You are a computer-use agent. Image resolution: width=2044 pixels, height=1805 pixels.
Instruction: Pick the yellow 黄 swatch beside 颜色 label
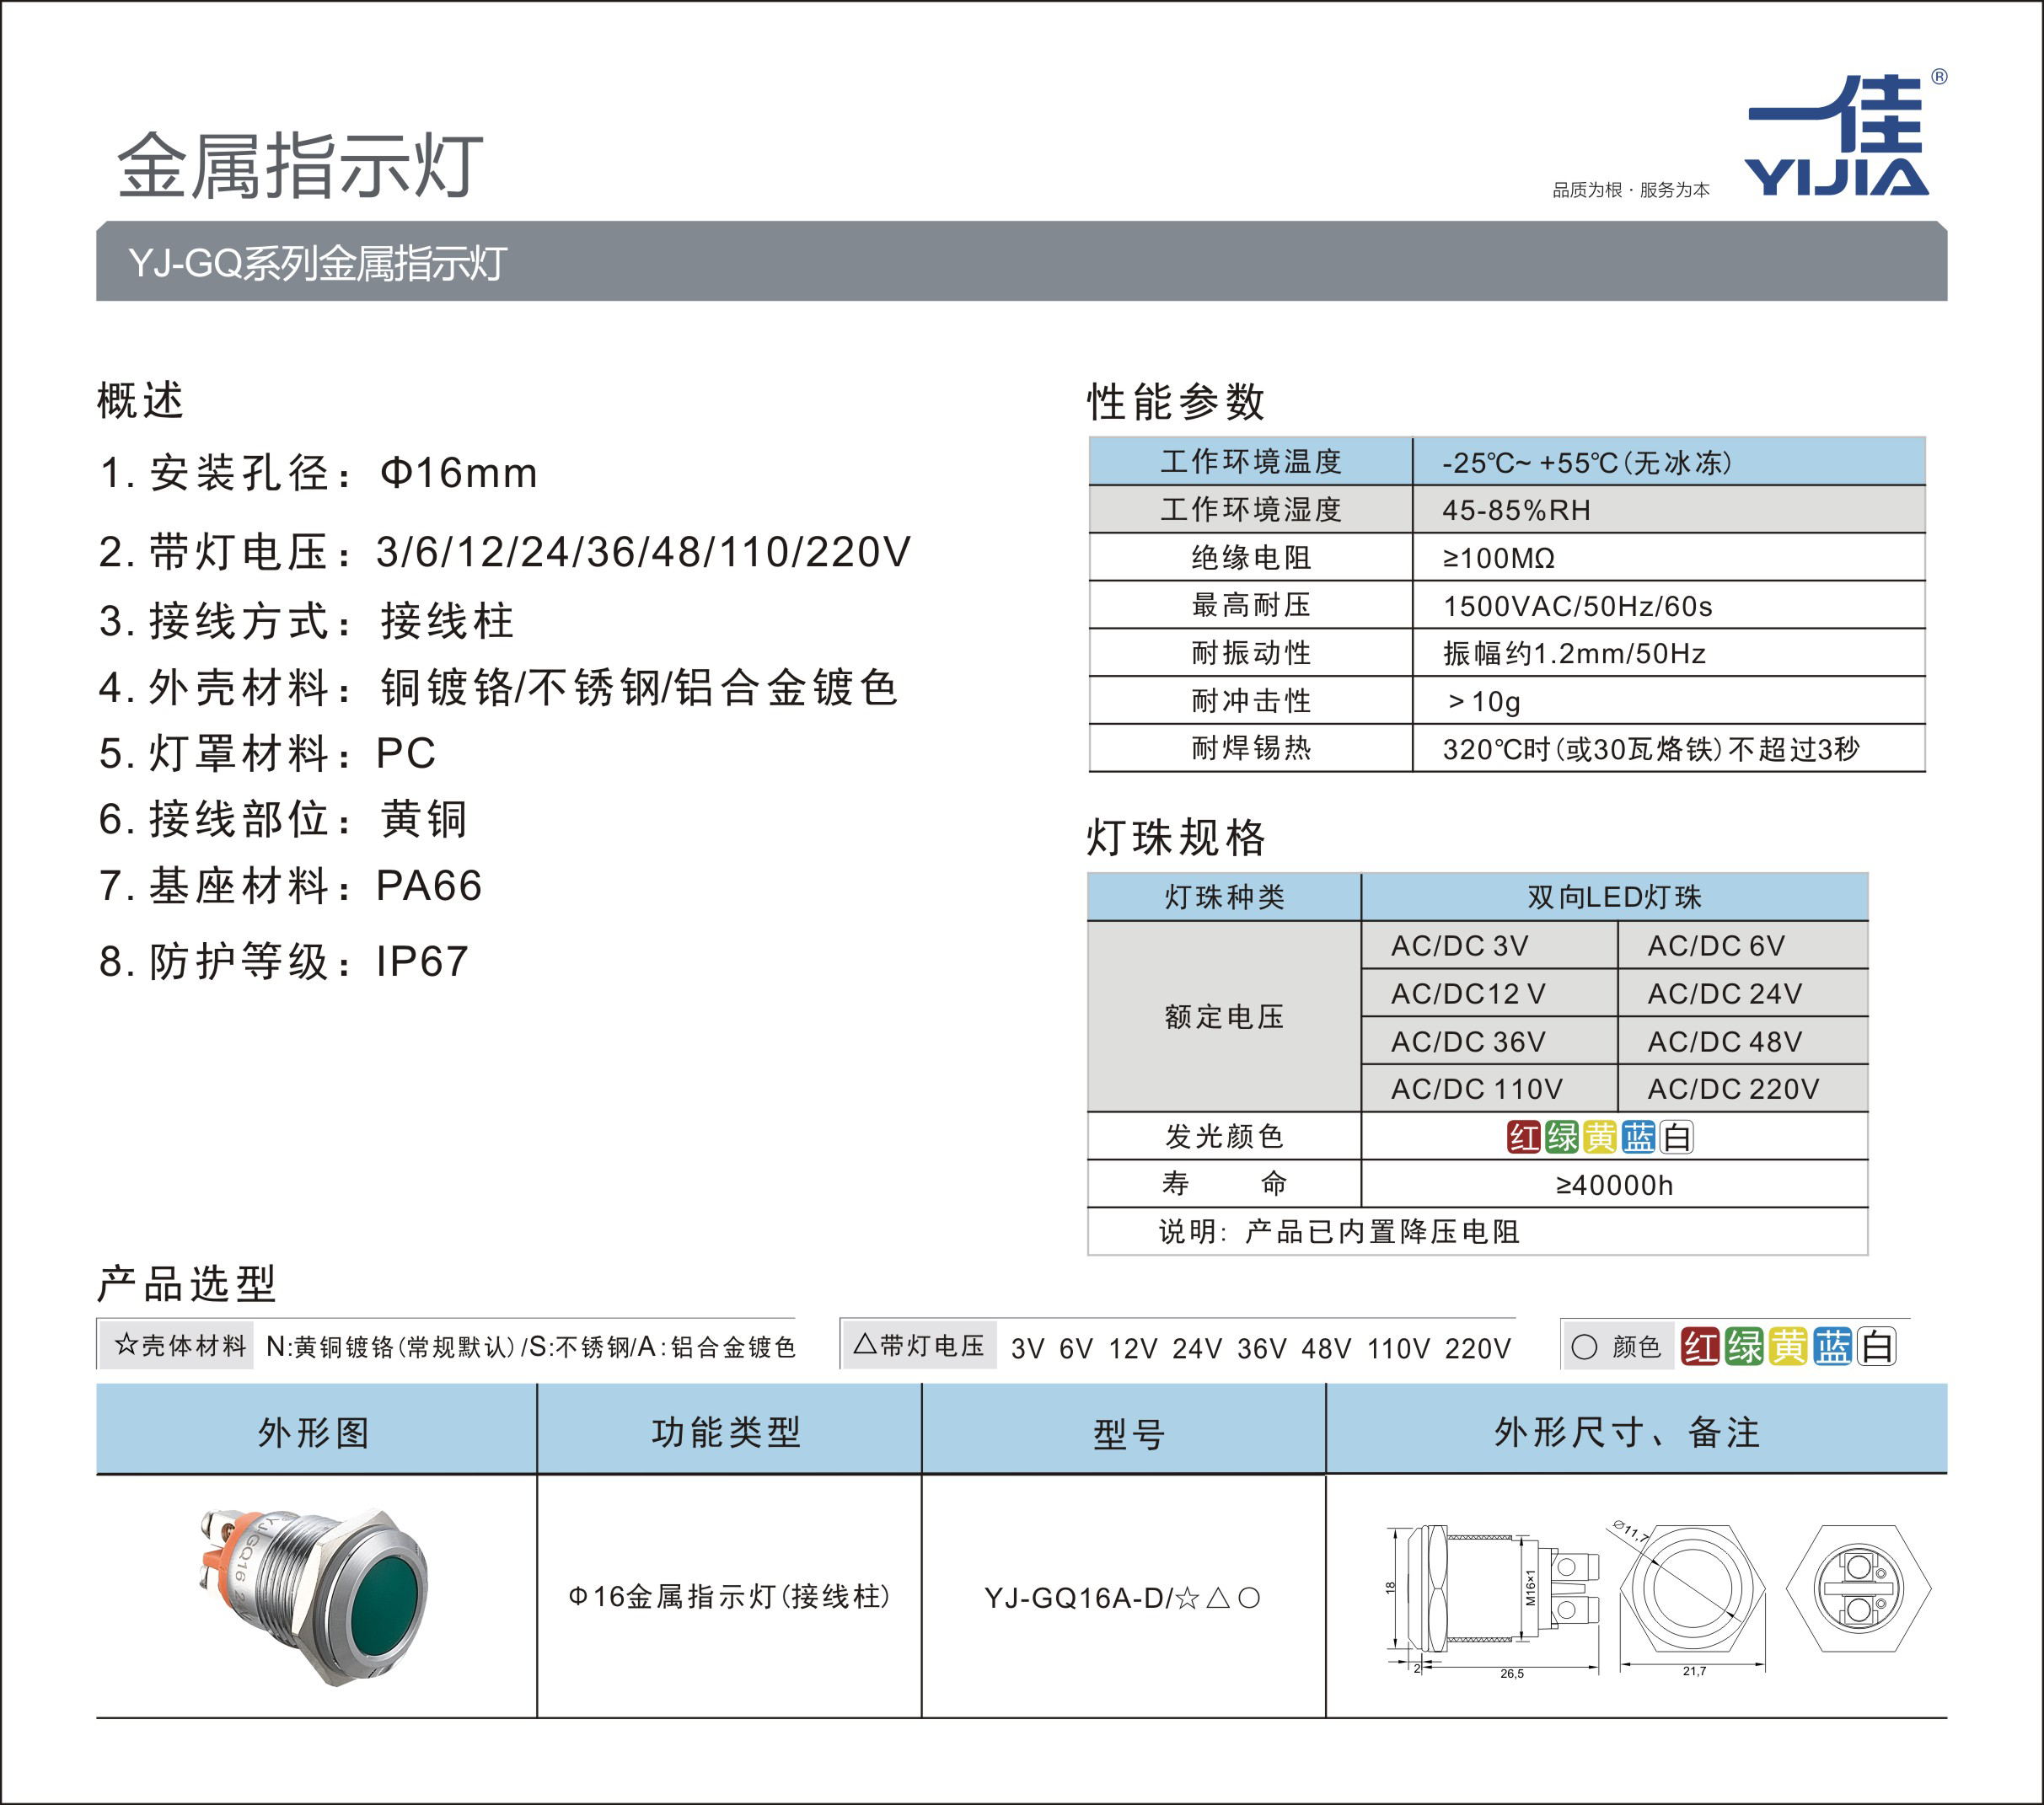[x=1788, y=1347]
